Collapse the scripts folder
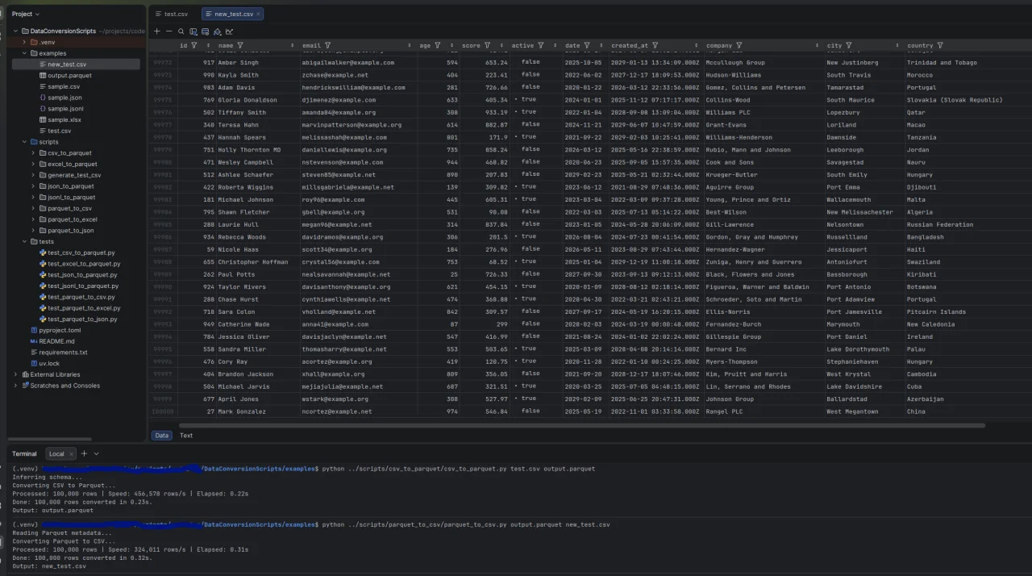1032x576 pixels. [24, 142]
